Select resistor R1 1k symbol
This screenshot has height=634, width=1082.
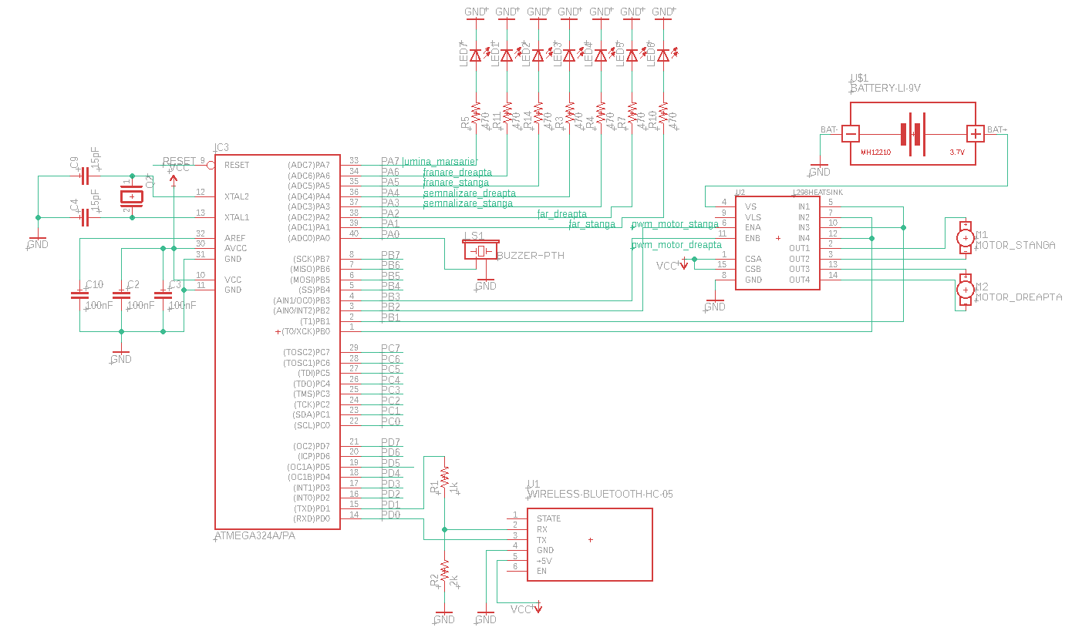pyautogui.click(x=444, y=478)
